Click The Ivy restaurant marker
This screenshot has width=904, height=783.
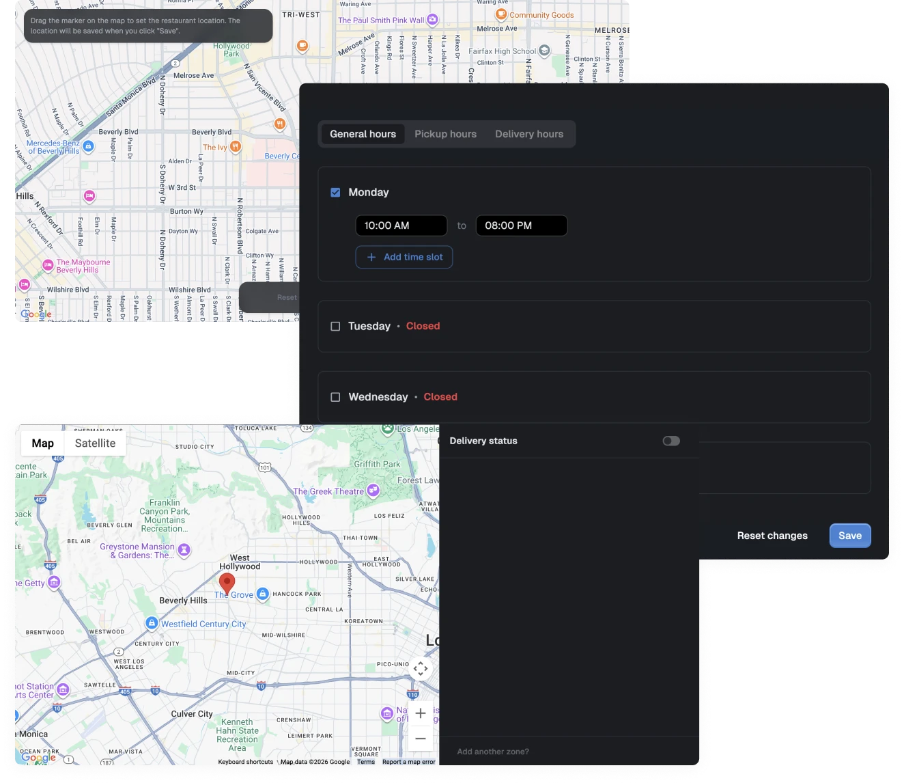[236, 145]
